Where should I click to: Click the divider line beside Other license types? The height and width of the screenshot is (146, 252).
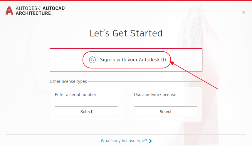[x=145, y=82]
